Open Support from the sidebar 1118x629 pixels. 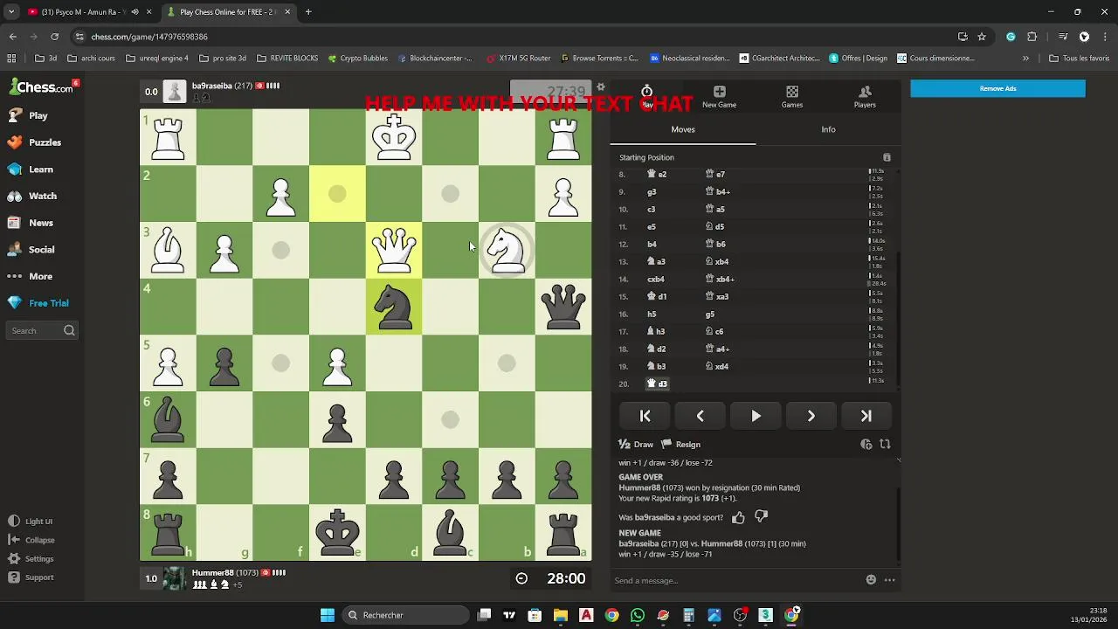coord(31,577)
